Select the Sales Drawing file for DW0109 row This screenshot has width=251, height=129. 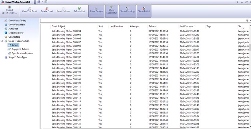coord(145,83)
